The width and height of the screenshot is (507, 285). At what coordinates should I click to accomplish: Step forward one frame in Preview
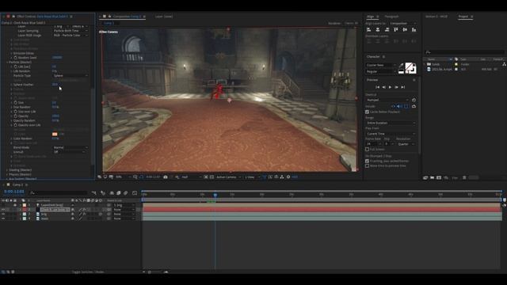click(x=396, y=87)
